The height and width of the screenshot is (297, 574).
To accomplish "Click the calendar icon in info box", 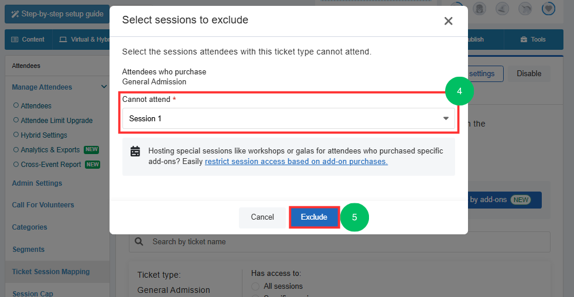I will tap(135, 151).
